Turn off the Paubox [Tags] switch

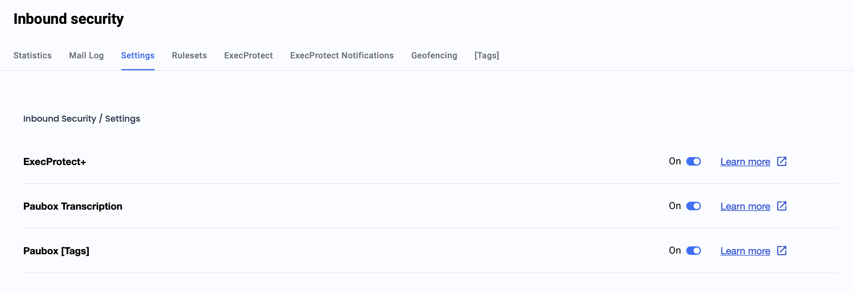[x=693, y=251]
